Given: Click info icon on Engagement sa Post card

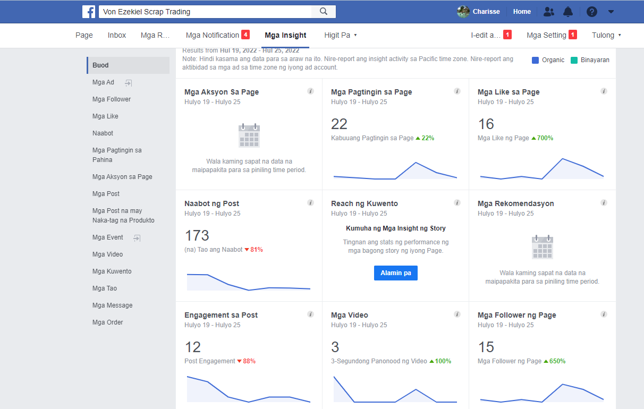Looking at the screenshot, I should [310, 314].
